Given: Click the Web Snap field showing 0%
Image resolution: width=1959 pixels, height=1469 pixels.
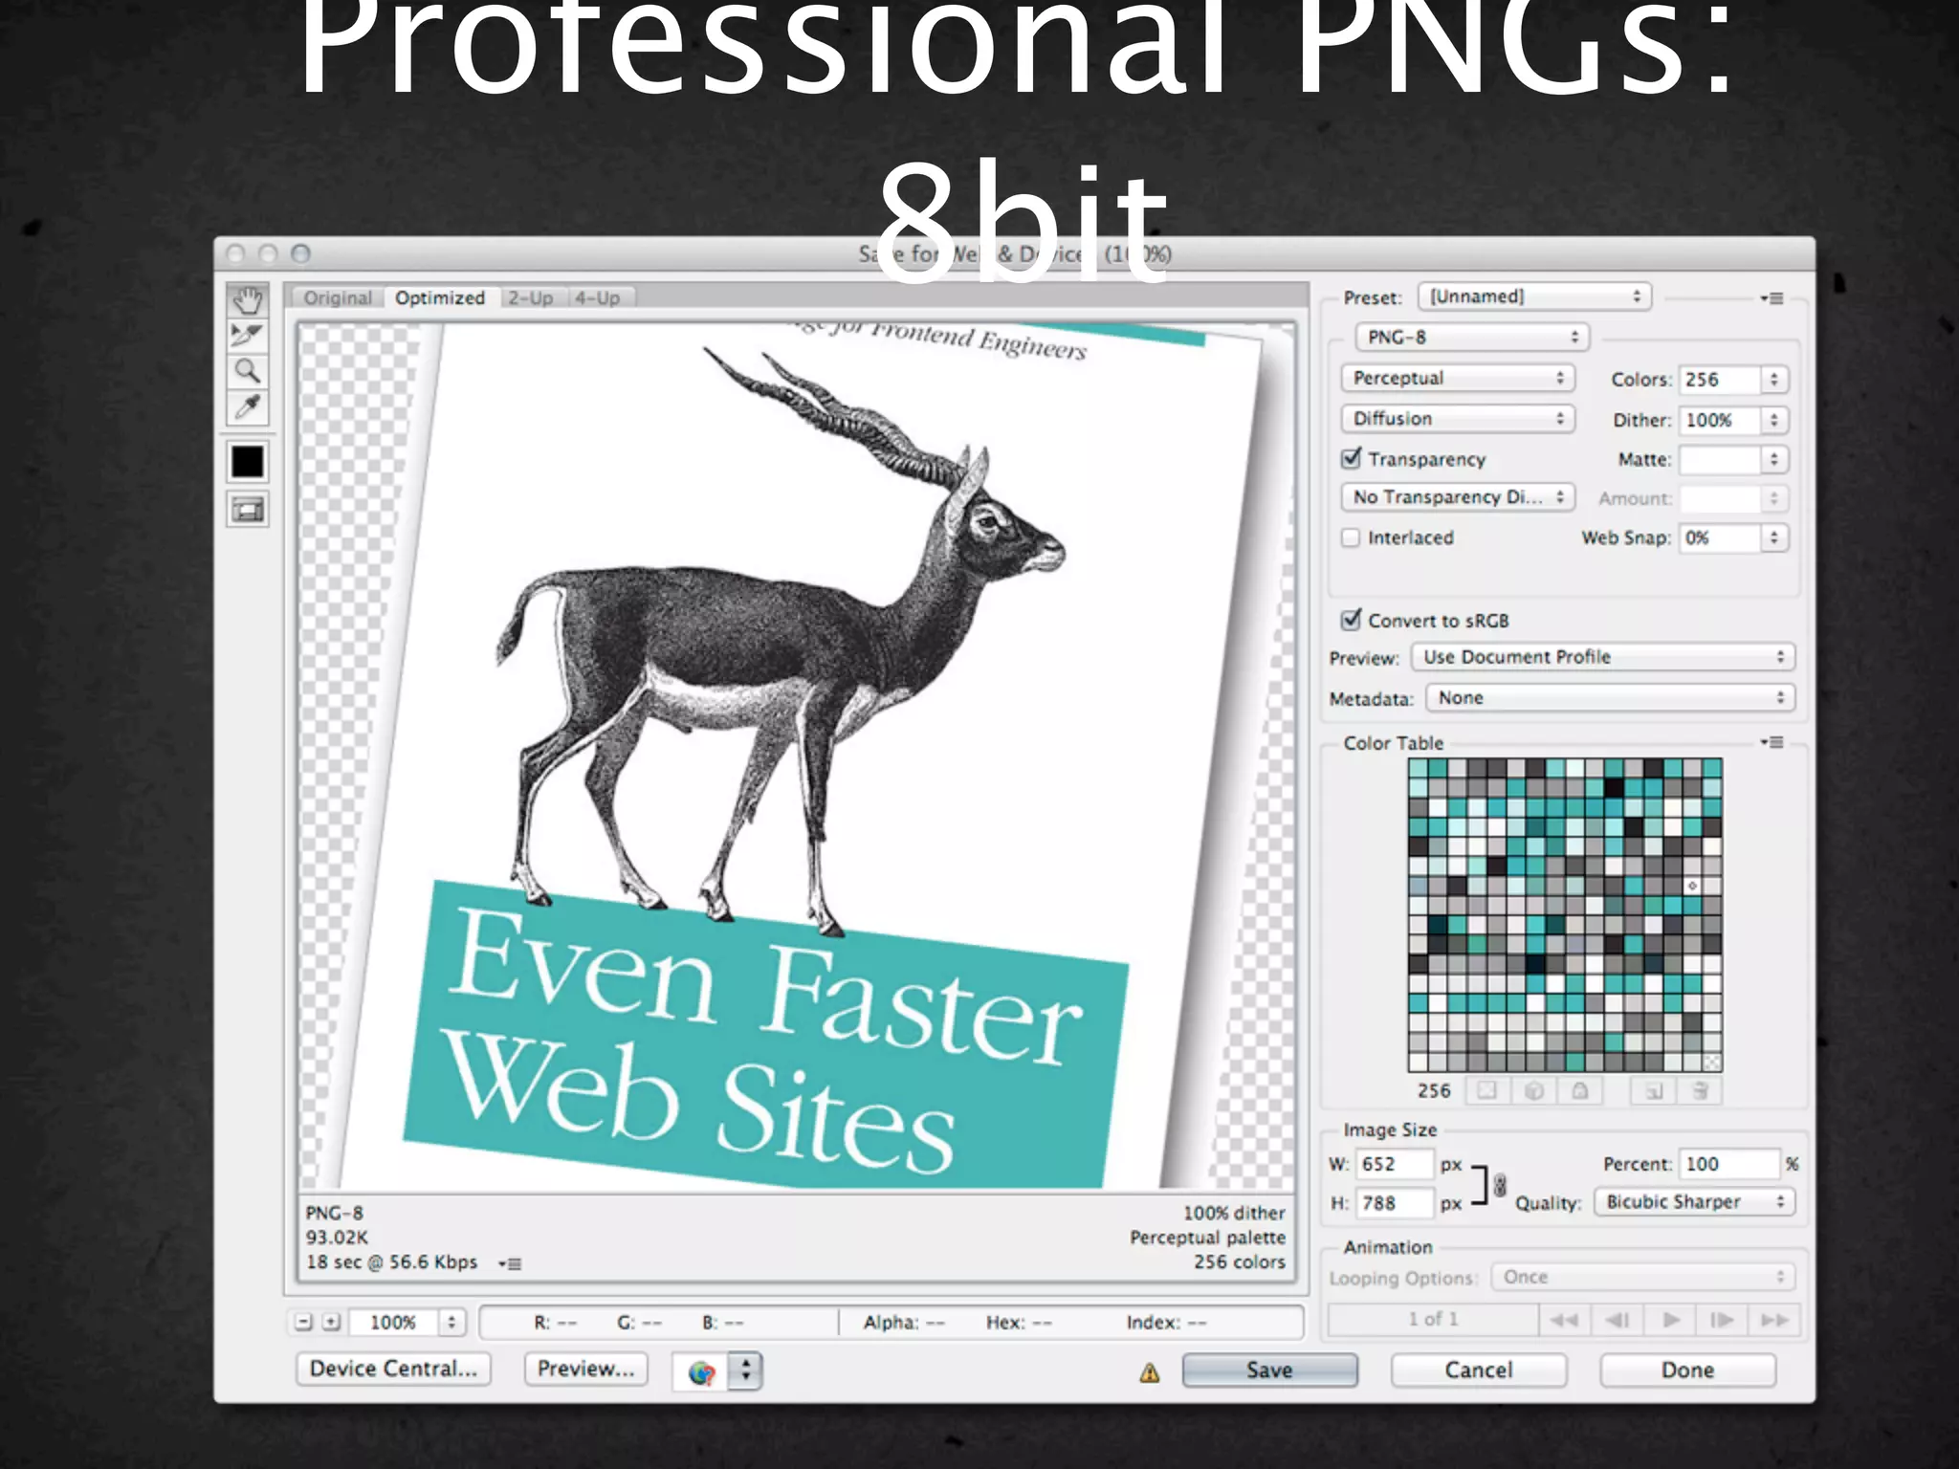Looking at the screenshot, I should [1721, 537].
